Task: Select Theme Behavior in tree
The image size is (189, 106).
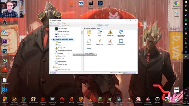Action: pyautogui.click(x=61, y=37)
